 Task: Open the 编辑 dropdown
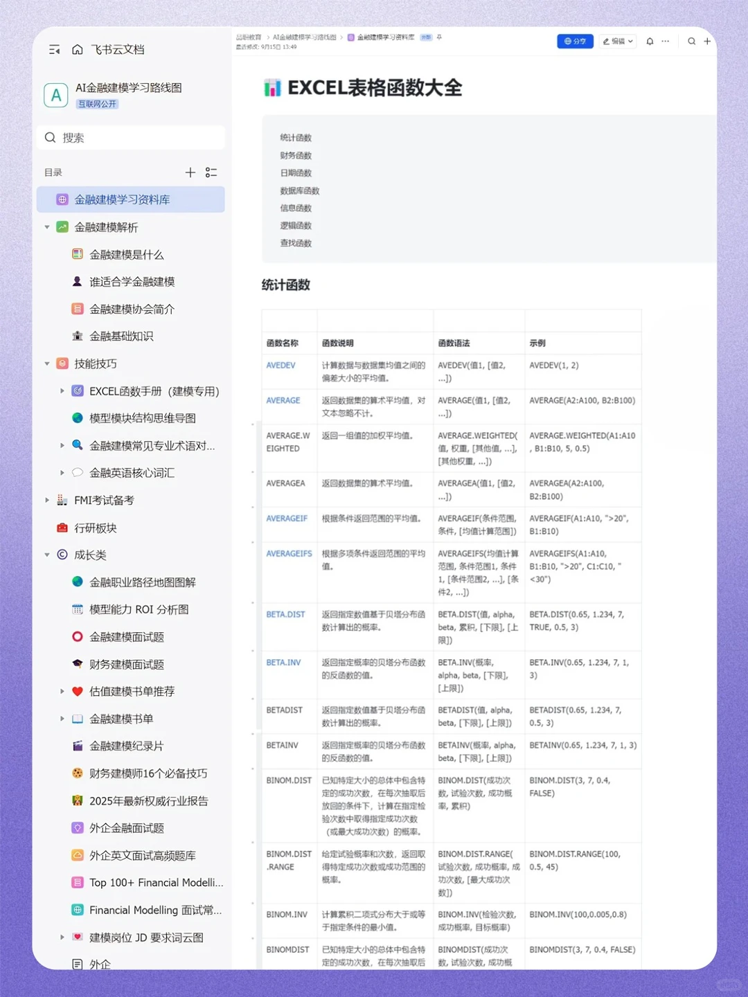[x=617, y=42]
